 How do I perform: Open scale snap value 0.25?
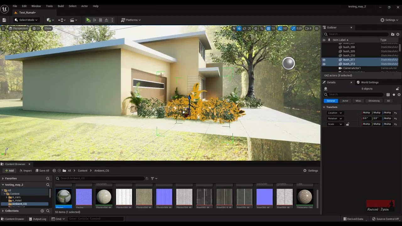point(299,29)
